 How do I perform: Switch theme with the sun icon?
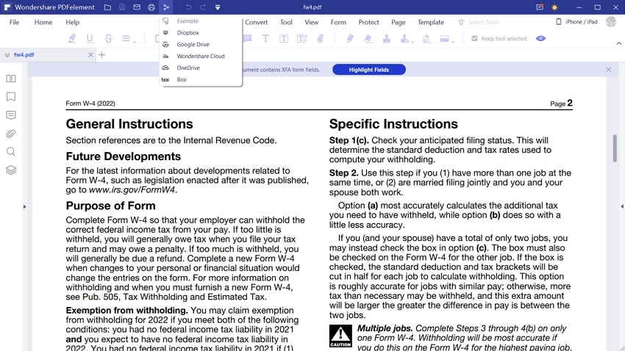point(554,7)
